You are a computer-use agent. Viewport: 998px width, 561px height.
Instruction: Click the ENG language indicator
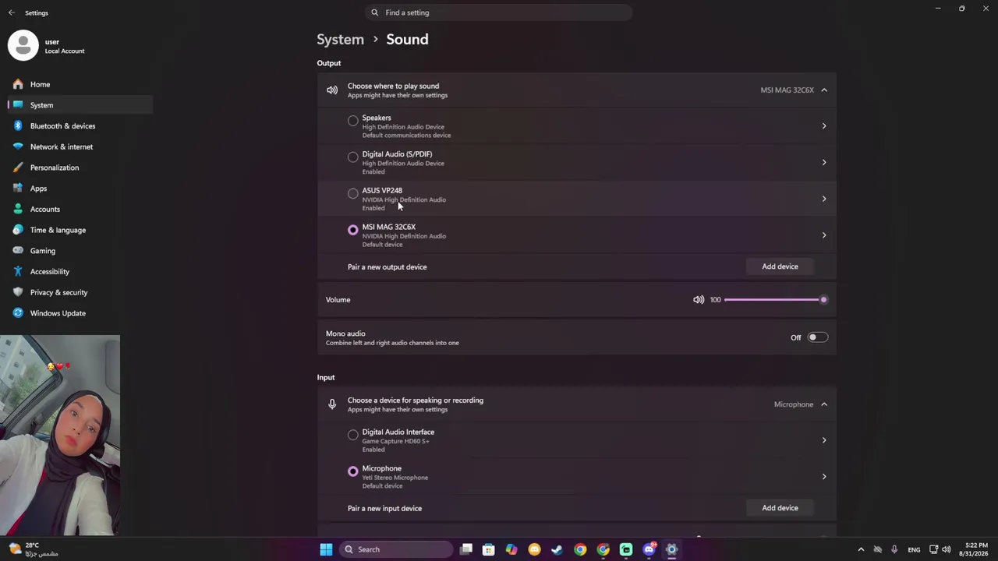tap(914, 549)
